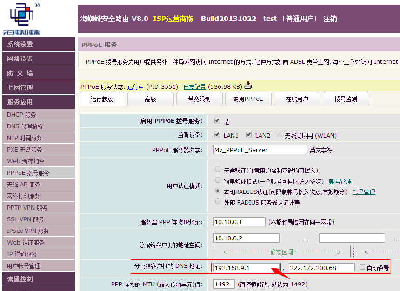Open the 拨号监测 tab

(x=346, y=99)
